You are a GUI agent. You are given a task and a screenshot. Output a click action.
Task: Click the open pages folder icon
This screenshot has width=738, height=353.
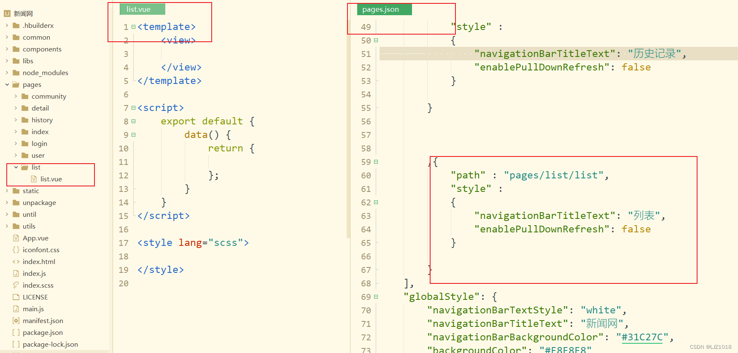point(16,84)
